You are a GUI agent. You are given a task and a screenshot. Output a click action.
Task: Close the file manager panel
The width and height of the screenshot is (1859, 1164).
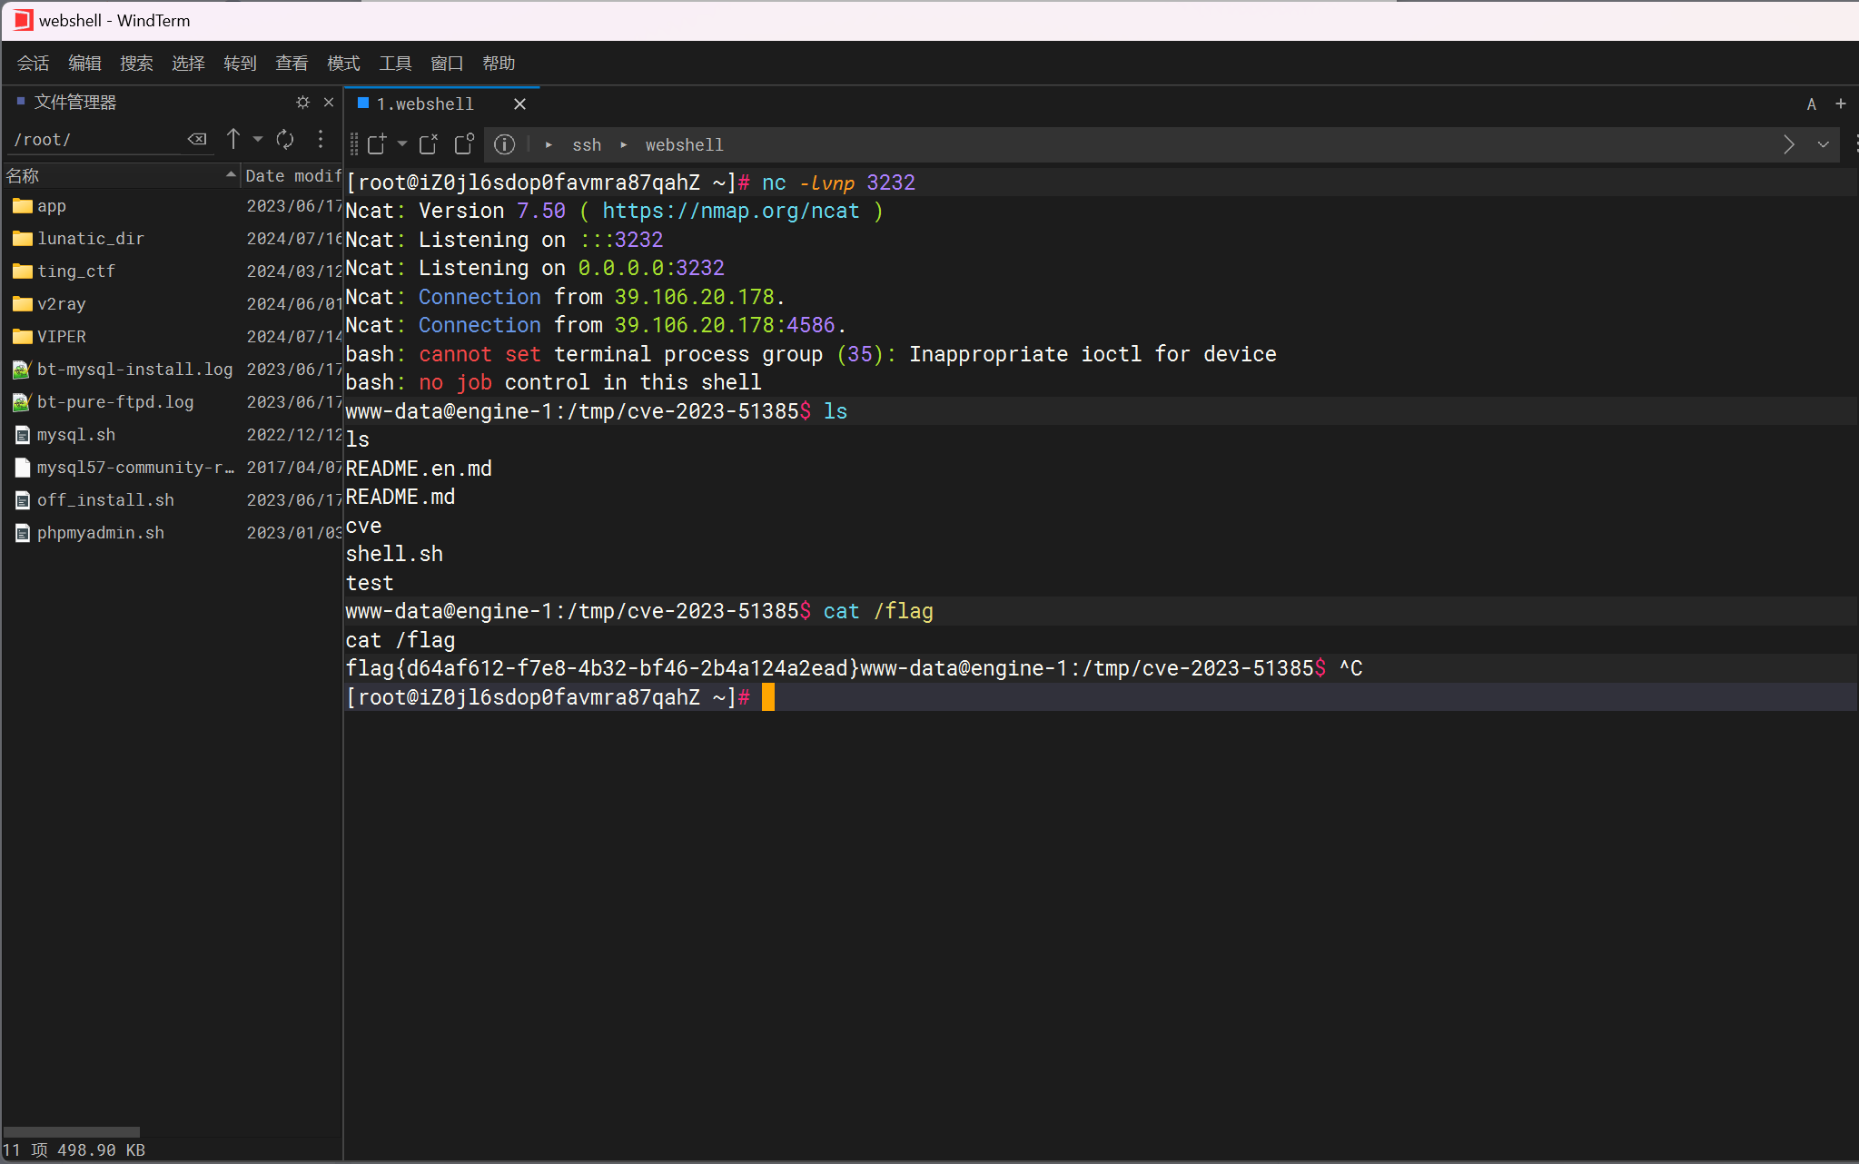[x=329, y=103]
